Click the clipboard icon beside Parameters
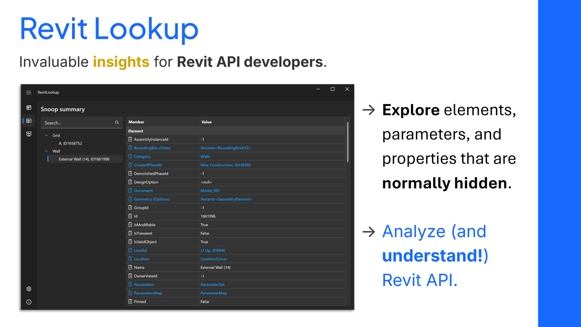The width and height of the screenshot is (581, 327). 130,284
